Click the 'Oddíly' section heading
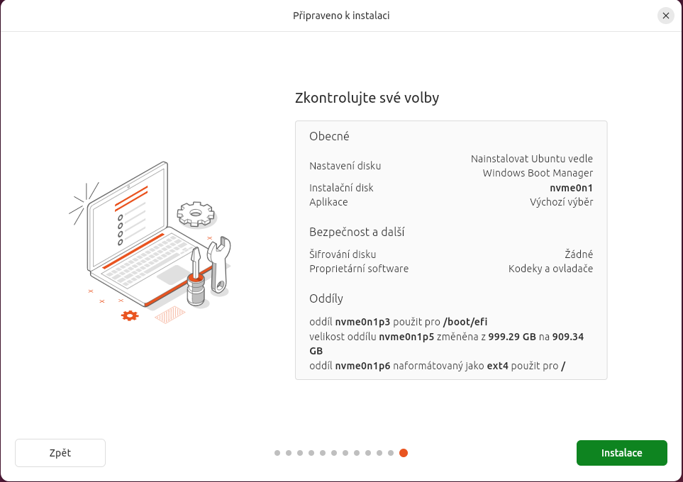This screenshot has height=482, width=683. [326, 298]
